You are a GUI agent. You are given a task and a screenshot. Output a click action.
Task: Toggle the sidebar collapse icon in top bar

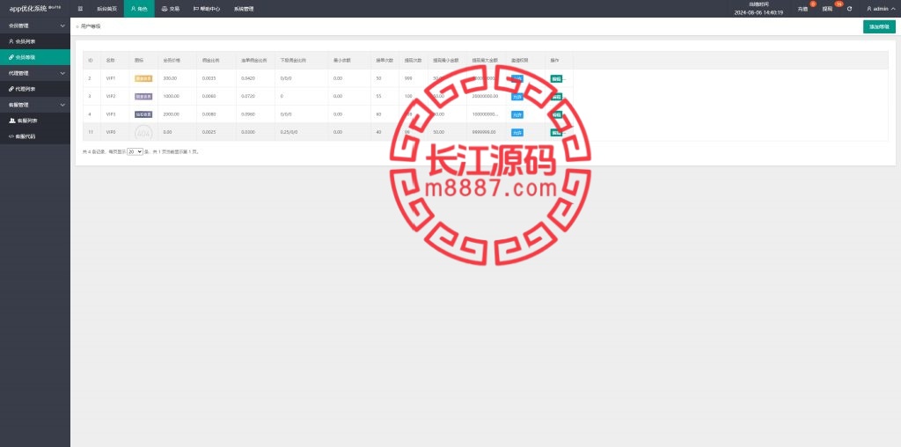point(80,9)
